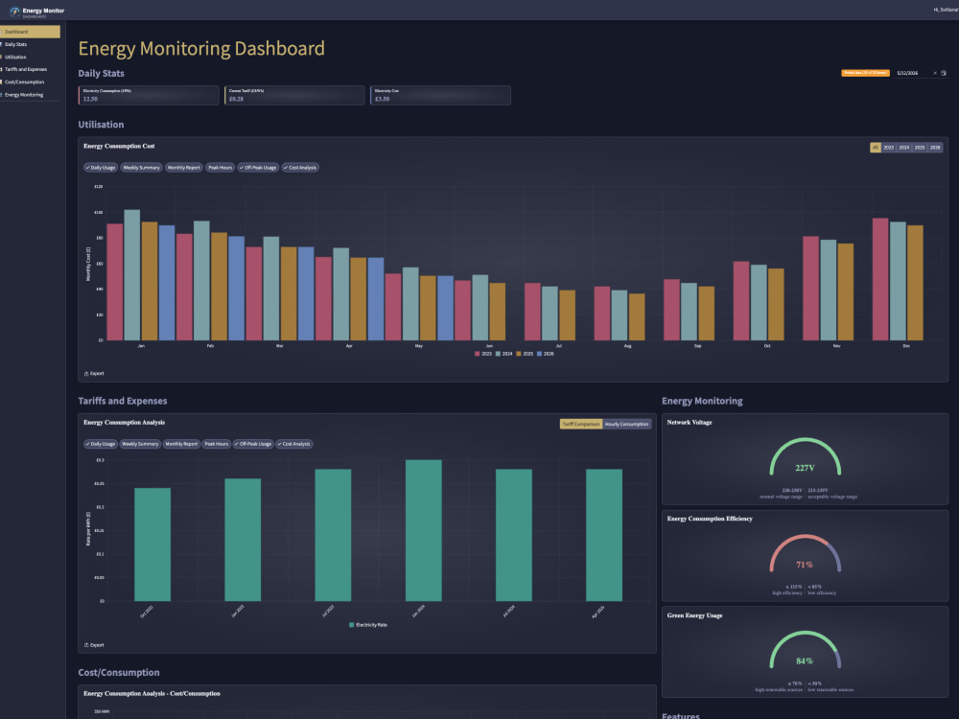Image resolution: width=959 pixels, height=719 pixels.
Task: Open Energy Monitoring sidebar item
Action: [x=30, y=95]
